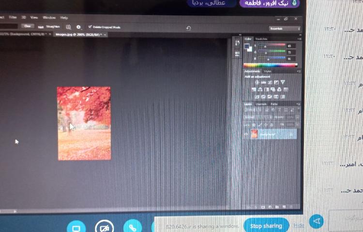Add a Threshold adjustment layer
The image size is (363, 232).
coord(270,97)
